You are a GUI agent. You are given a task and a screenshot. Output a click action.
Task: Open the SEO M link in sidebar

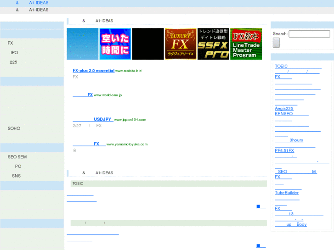tap(296, 172)
